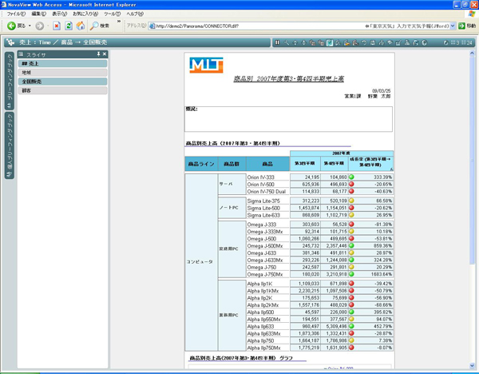The width and height of the screenshot is (479, 374).
Task: Click the browser Home icon
Action: [x=81, y=26]
